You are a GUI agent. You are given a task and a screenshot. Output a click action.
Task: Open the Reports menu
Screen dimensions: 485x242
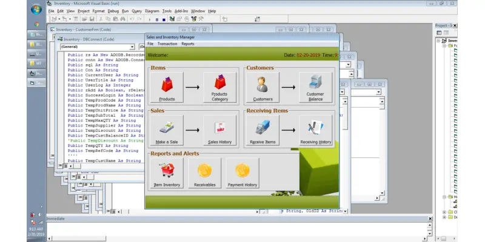(188, 44)
